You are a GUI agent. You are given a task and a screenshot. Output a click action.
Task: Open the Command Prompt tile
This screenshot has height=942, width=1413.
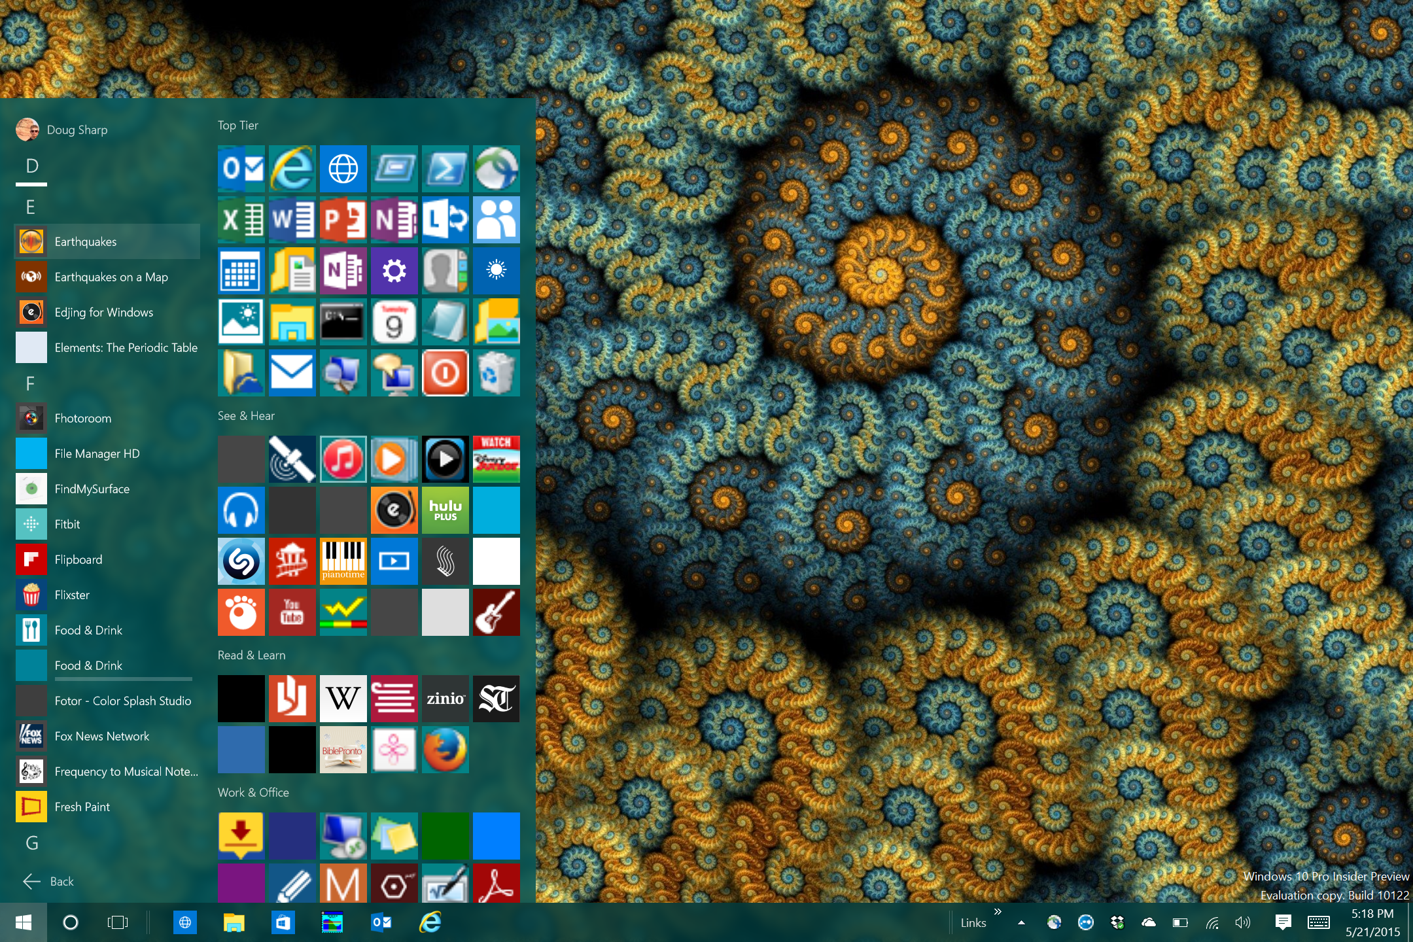[343, 322]
